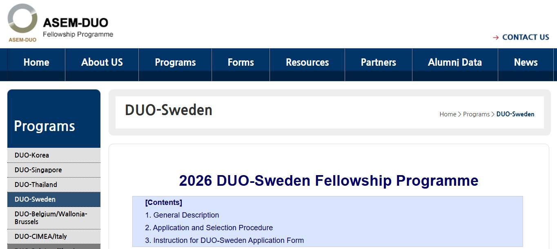
Task: Click Resources in the top navigation
Action: pyautogui.click(x=307, y=62)
